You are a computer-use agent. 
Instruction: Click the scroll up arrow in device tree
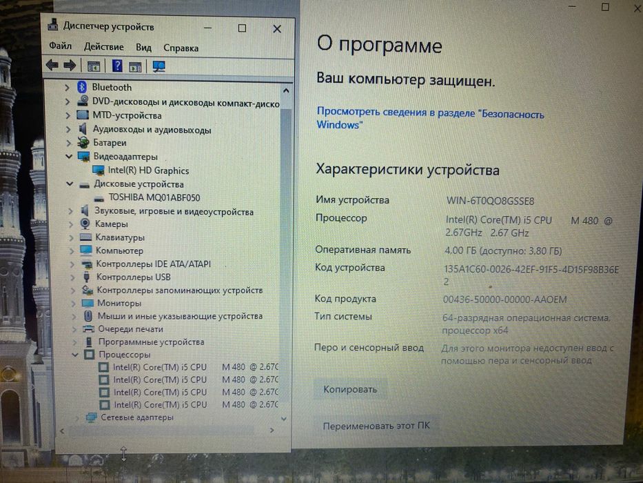286,90
